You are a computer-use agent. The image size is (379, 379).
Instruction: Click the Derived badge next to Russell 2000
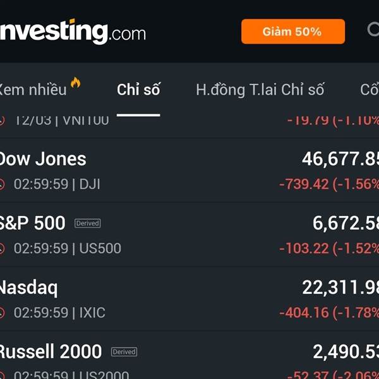point(124,352)
